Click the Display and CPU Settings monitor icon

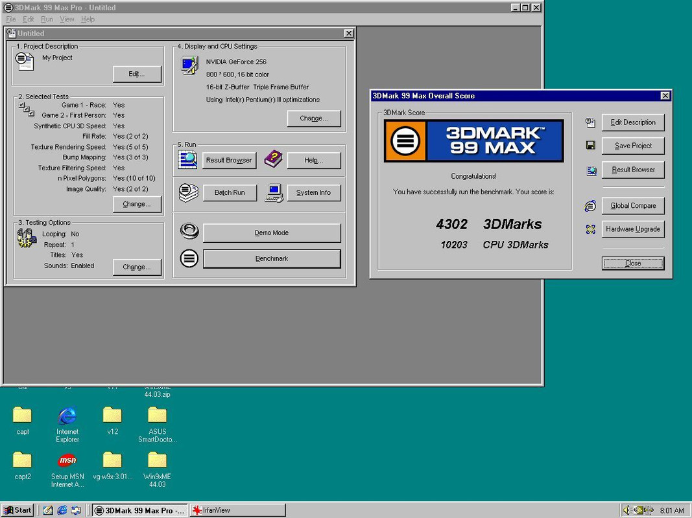pyautogui.click(x=190, y=65)
